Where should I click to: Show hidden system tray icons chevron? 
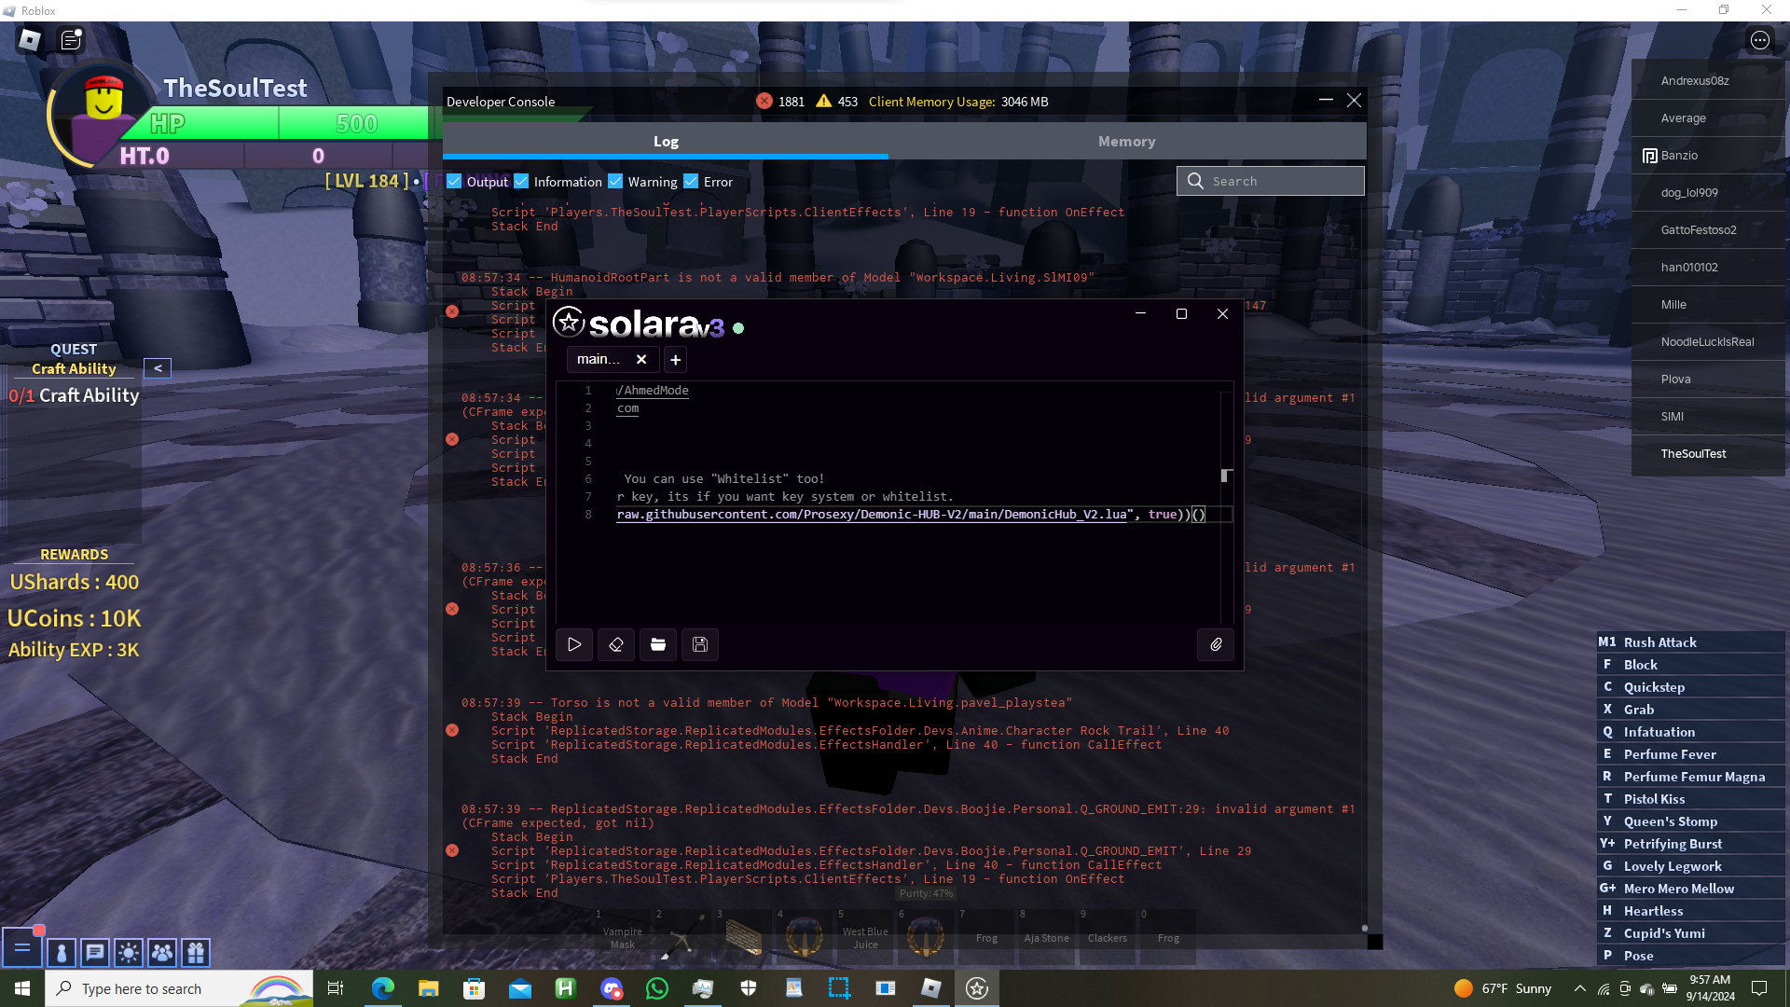1579,988
